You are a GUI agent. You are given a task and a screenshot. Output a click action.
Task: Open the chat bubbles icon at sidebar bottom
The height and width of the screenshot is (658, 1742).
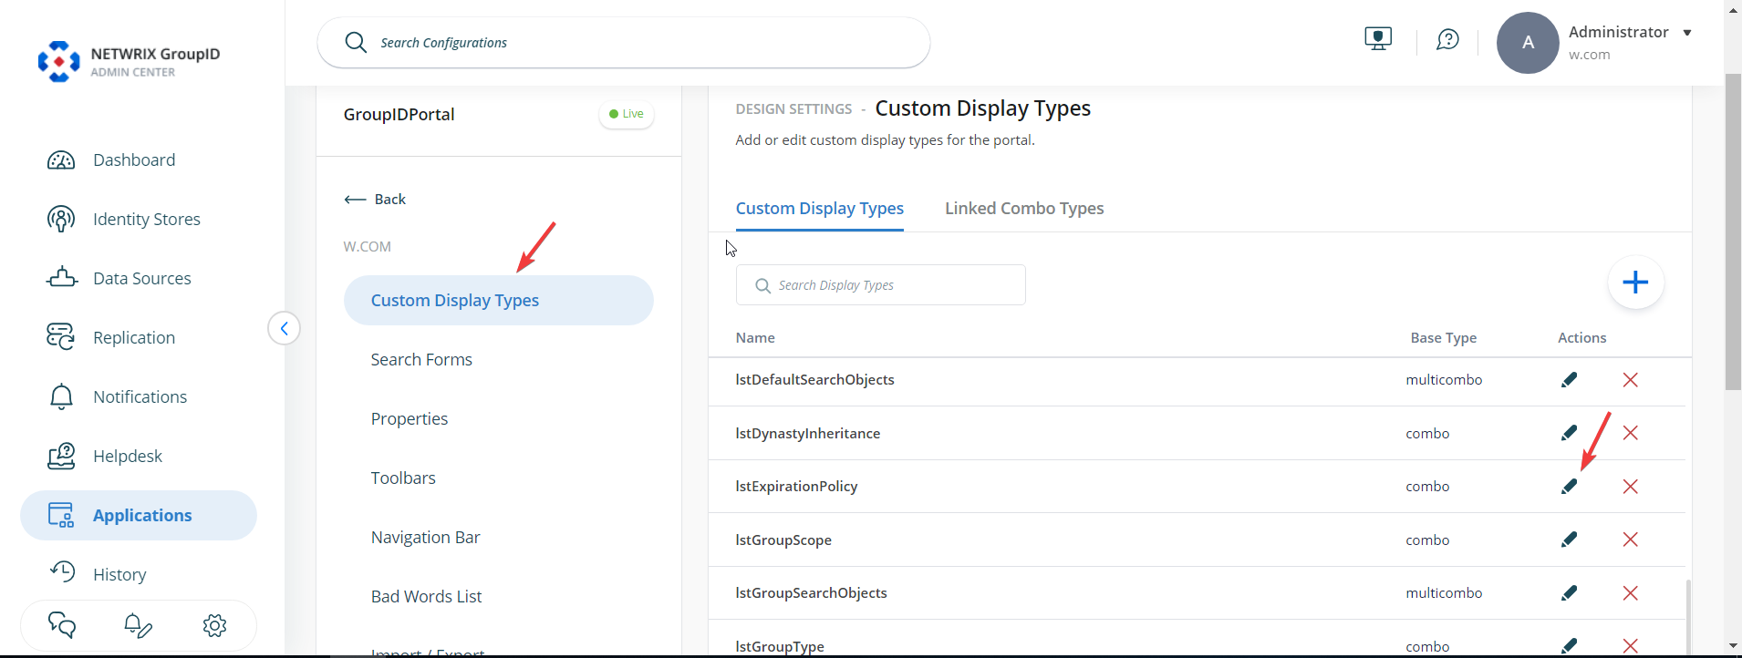tap(62, 625)
